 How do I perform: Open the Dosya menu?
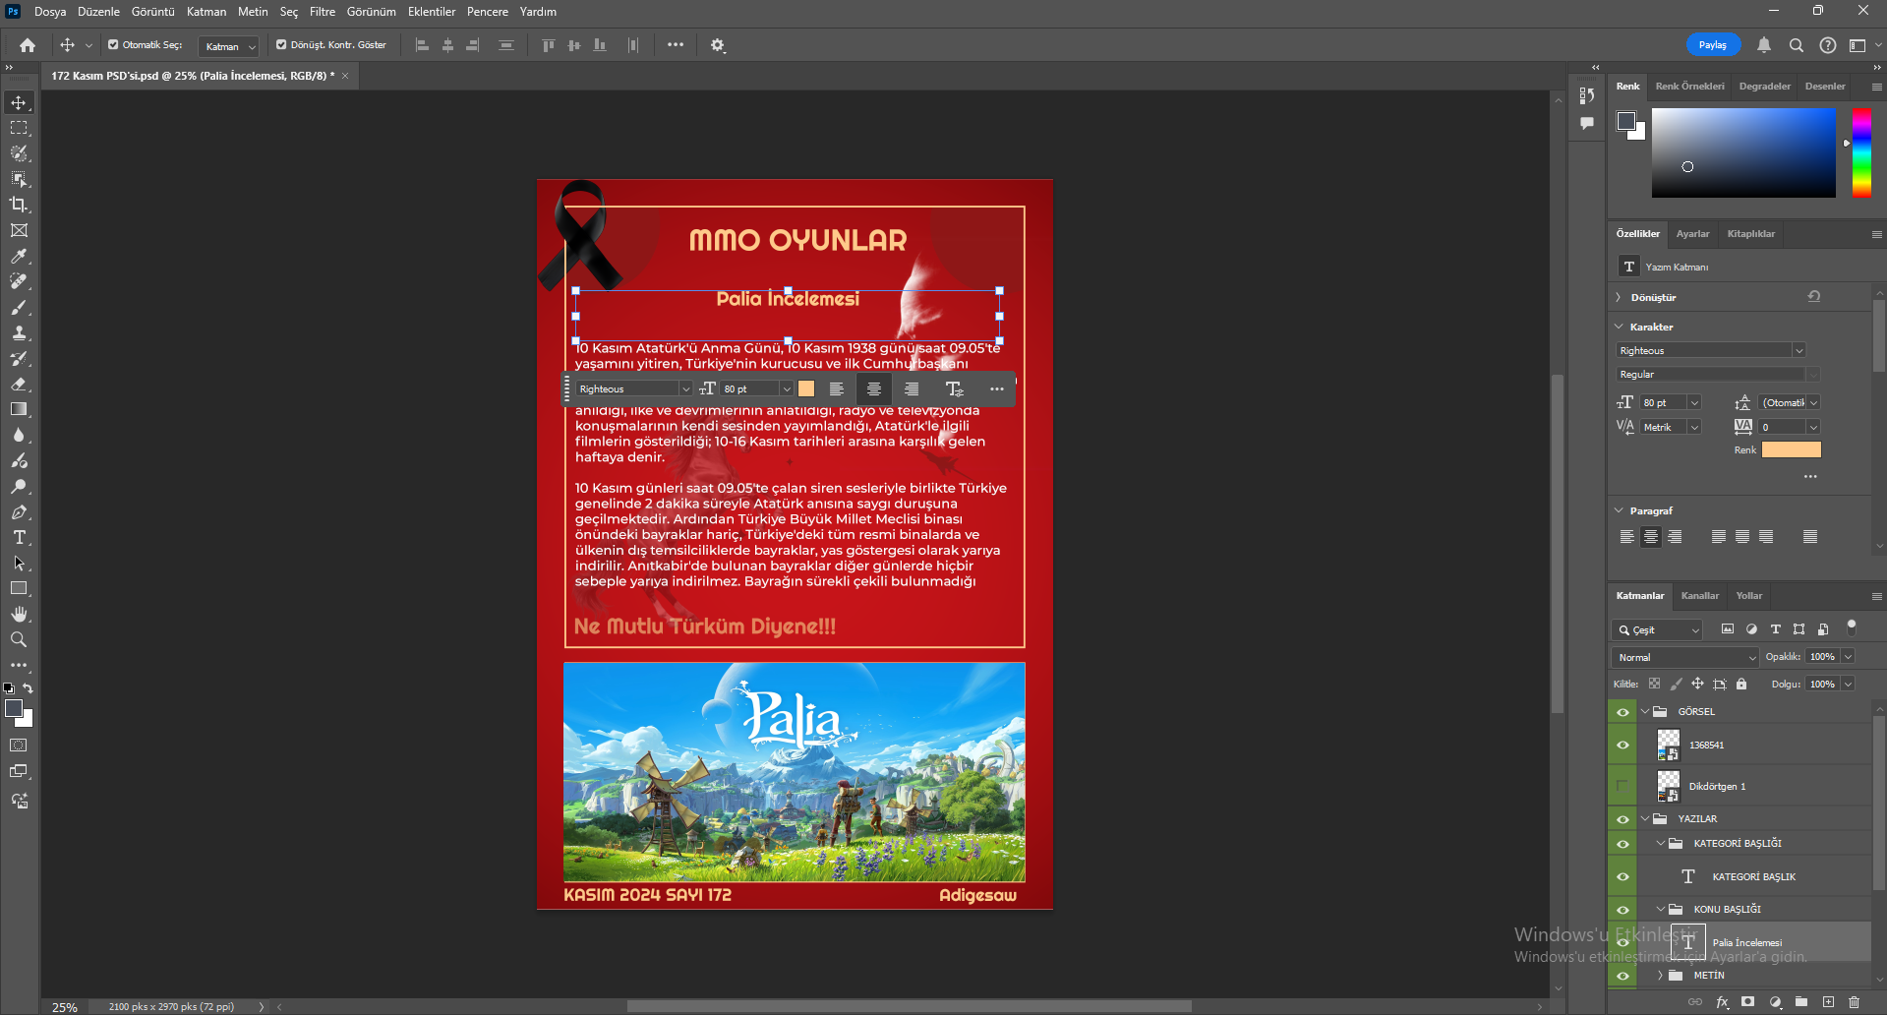point(50,12)
